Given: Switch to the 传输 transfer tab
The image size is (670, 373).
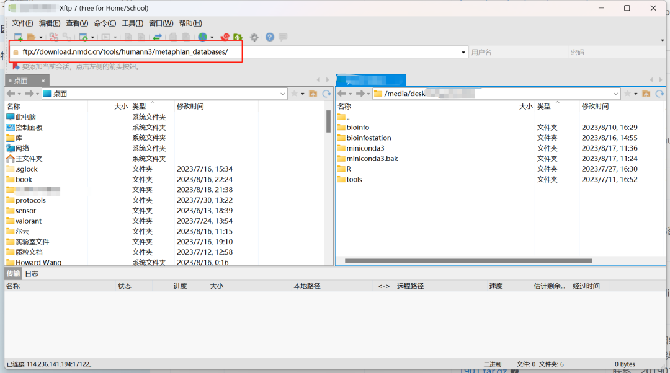Looking at the screenshot, I should pos(13,274).
